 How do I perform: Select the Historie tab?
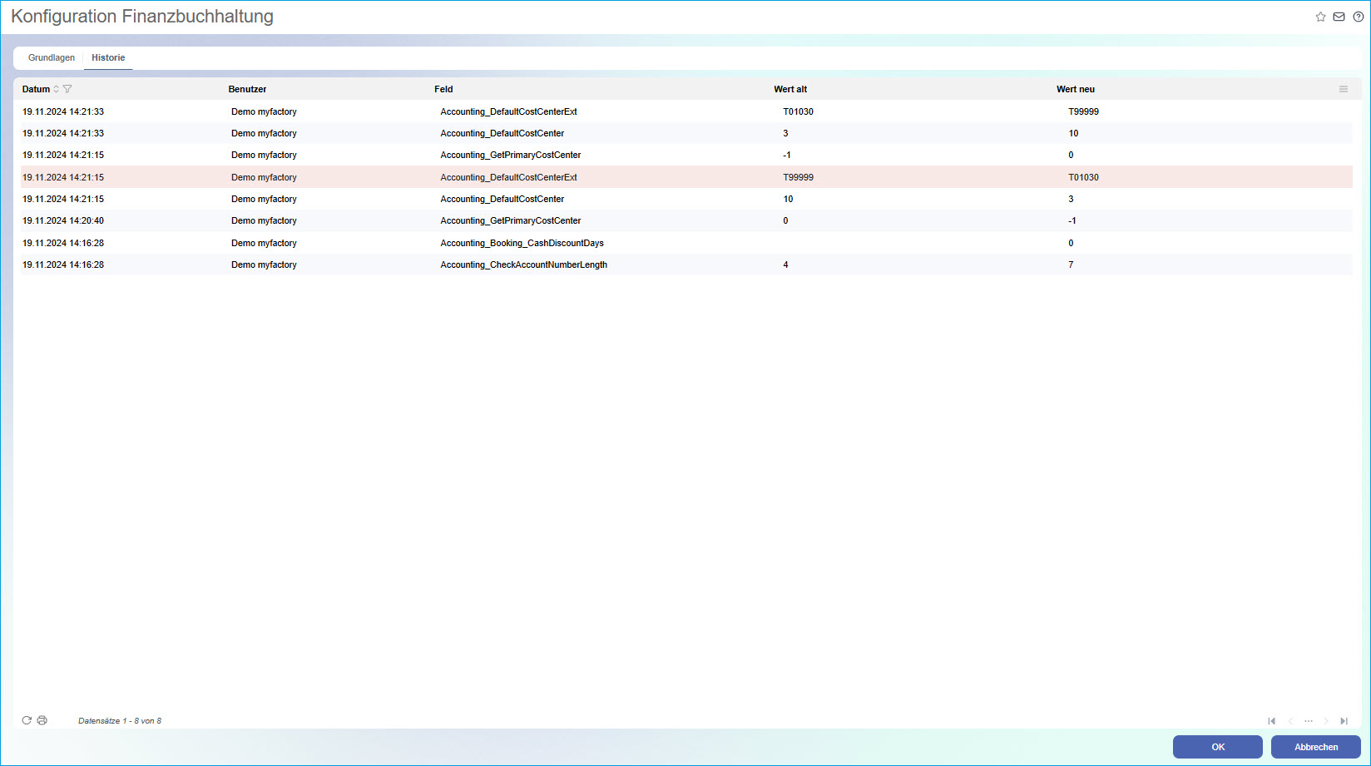tap(108, 58)
